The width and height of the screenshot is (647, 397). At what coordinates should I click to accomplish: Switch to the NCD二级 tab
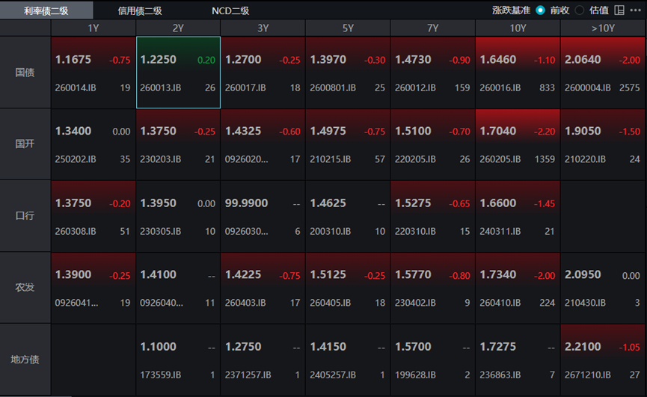click(230, 10)
